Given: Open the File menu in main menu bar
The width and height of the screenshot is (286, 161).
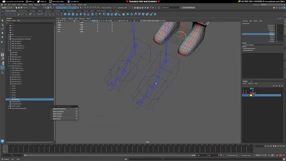Looking at the screenshot, I should [x=5, y=4].
